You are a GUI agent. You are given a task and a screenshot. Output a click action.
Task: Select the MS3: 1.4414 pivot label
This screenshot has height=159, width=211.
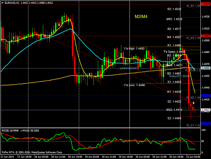tap(174, 110)
